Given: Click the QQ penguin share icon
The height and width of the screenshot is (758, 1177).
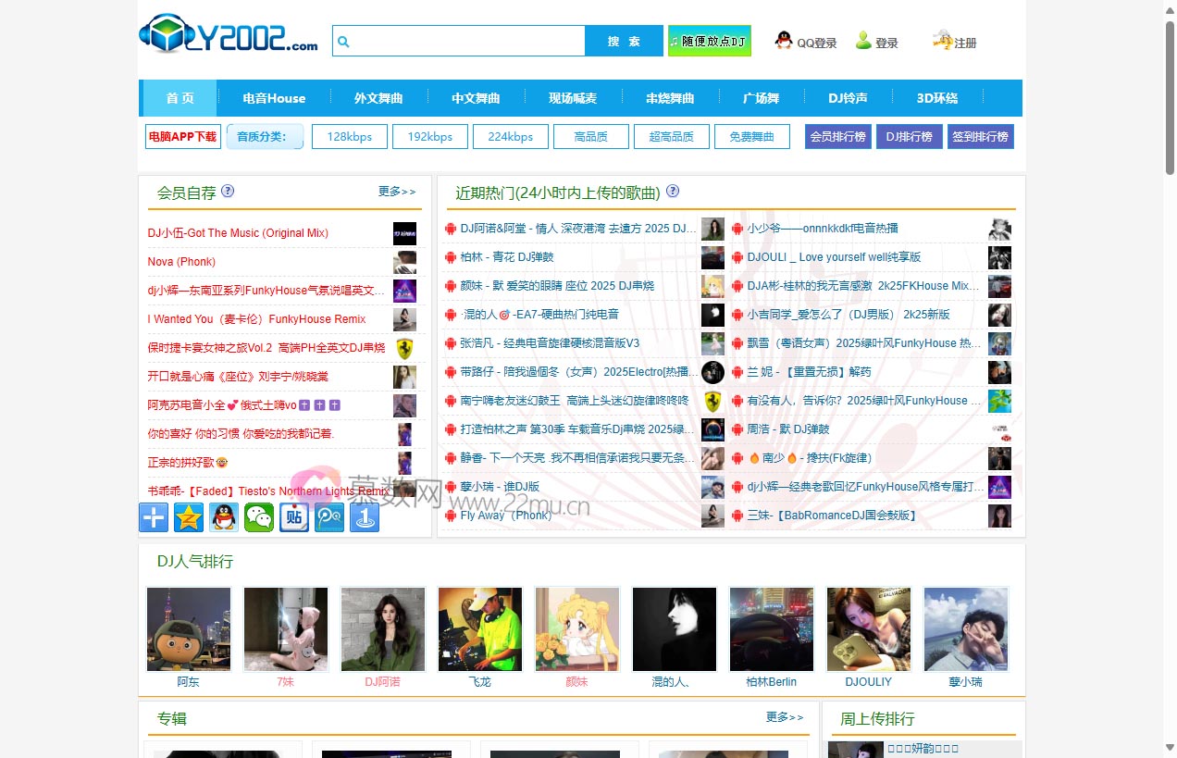Looking at the screenshot, I should click(224, 517).
